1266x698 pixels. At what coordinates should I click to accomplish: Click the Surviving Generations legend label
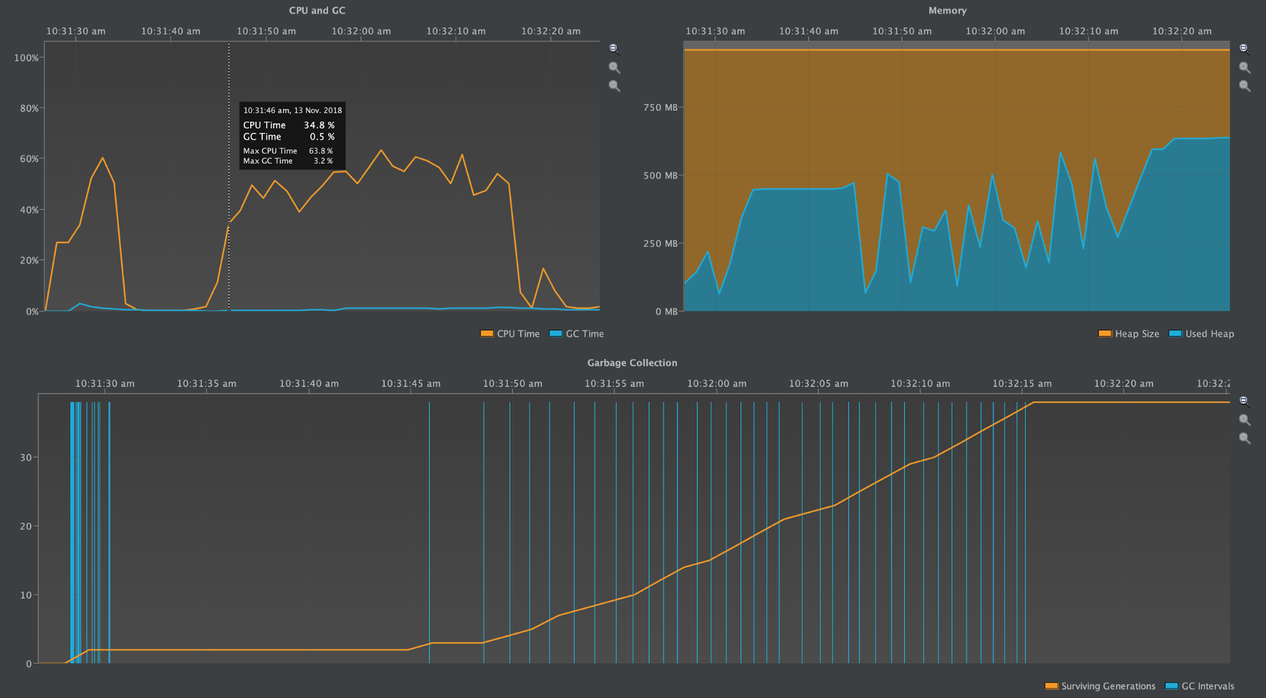[1108, 686]
